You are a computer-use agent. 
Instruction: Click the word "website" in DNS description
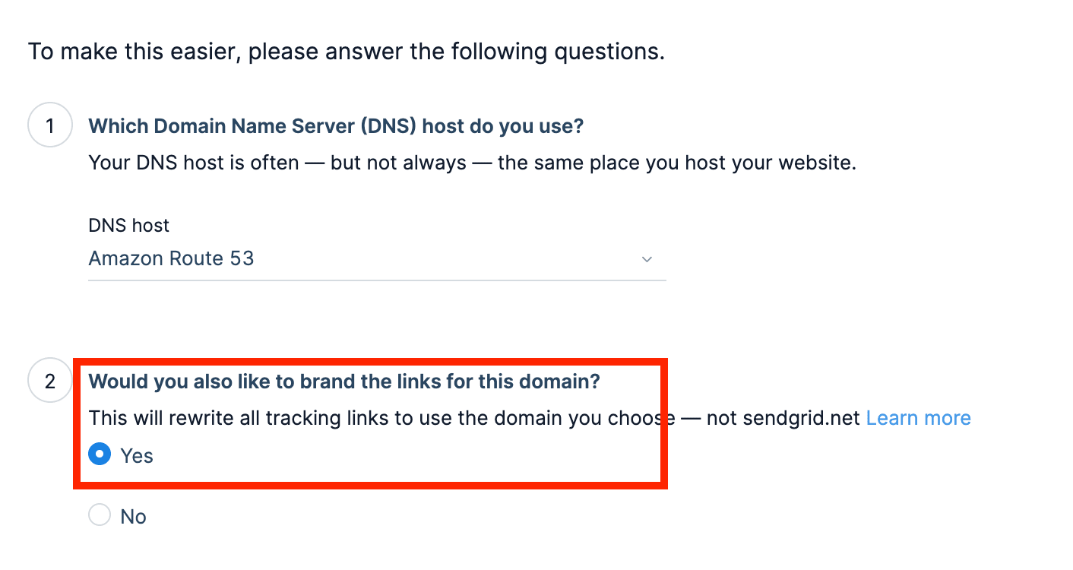tap(814, 163)
